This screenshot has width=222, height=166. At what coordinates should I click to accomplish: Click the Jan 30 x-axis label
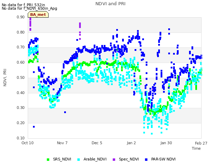166,143
